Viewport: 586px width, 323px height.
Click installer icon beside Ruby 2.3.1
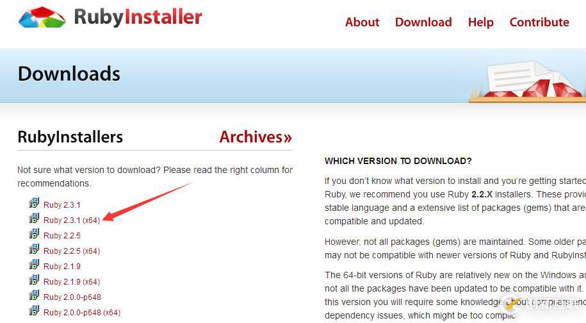[x=34, y=203]
